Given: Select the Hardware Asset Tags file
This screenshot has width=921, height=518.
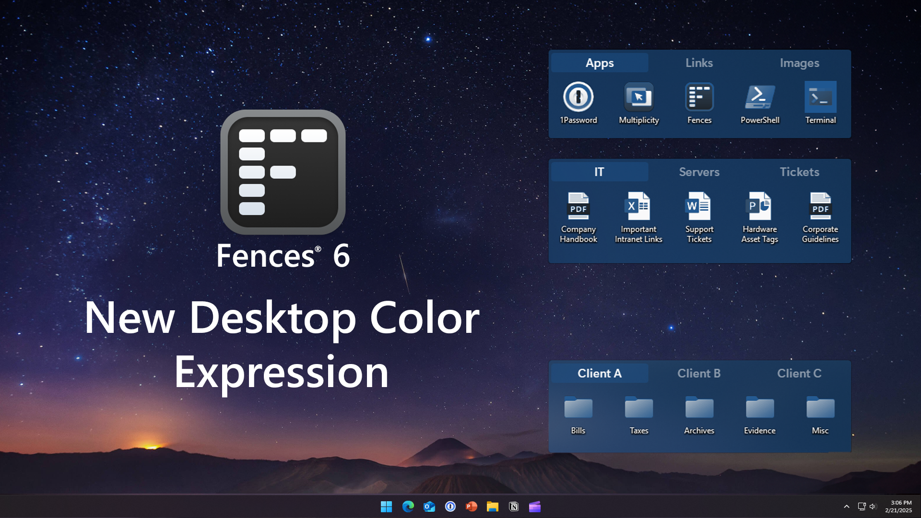Looking at the screenshot, I should [x=759, y=217].
